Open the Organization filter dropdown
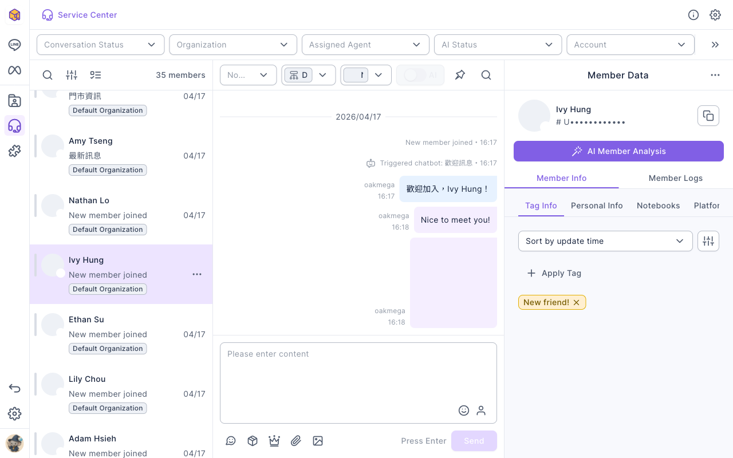 (x=233, y=45)
